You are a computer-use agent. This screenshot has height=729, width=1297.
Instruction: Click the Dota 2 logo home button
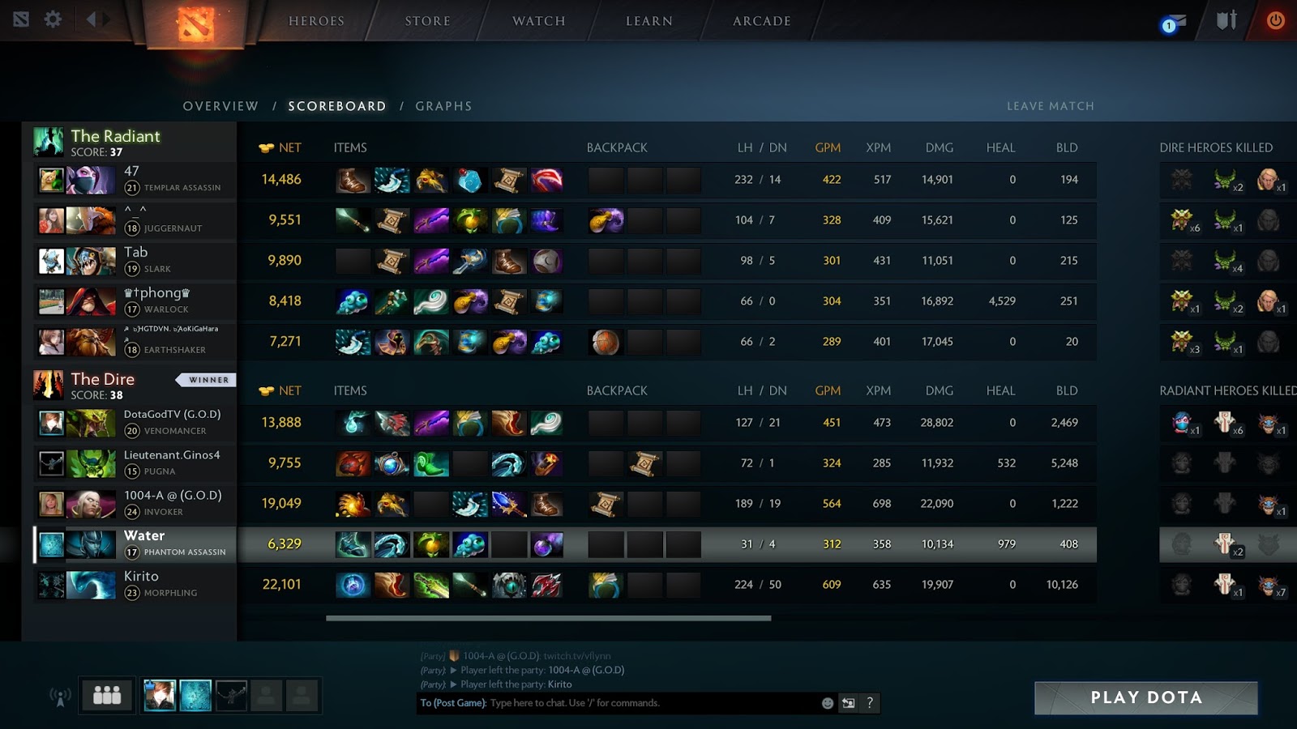(x=195, y=24)
